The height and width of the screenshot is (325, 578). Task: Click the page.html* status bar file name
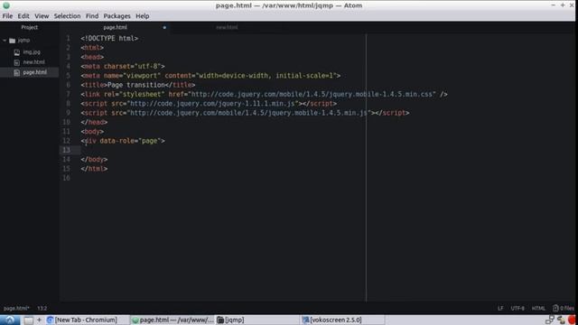[x=16, y=308]
